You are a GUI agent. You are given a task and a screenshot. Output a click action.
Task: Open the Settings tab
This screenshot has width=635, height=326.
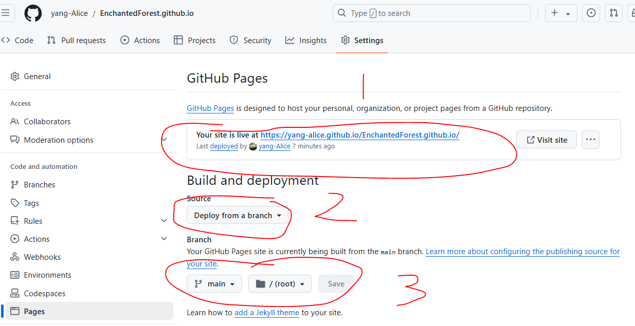[x=362, y=41]
